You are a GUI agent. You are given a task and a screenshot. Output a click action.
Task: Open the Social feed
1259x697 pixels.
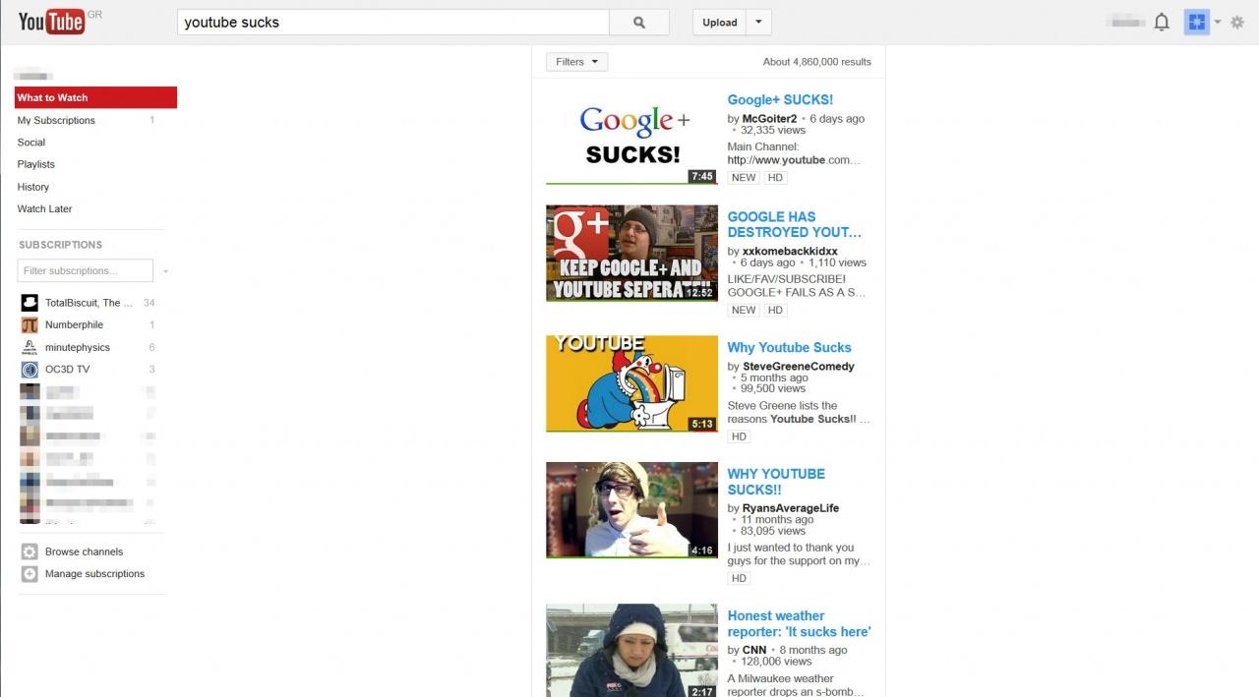[31, 143]
